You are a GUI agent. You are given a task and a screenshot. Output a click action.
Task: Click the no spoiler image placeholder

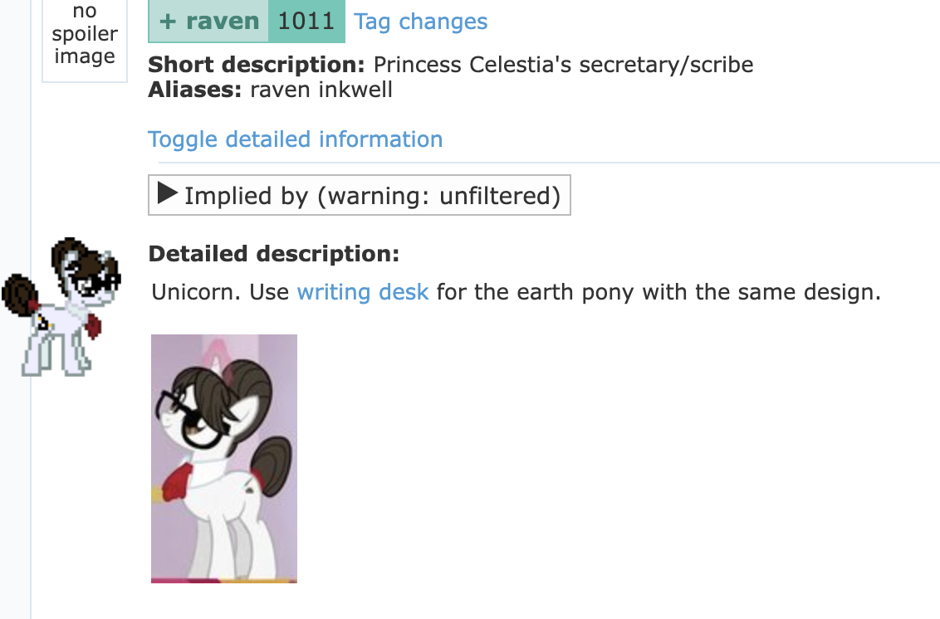point(84,35)
